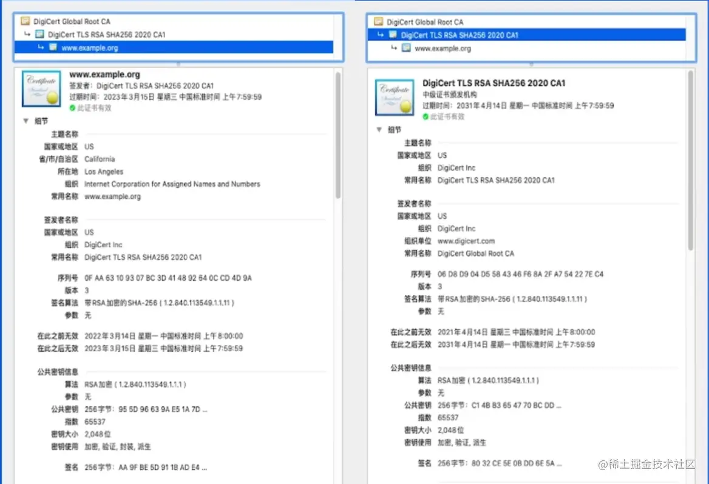The height and width of the screenshot is (484, 709).
Task: Click Internet Corporation for Assigned Names and Numbers
Action: click(x=172, y=184)
